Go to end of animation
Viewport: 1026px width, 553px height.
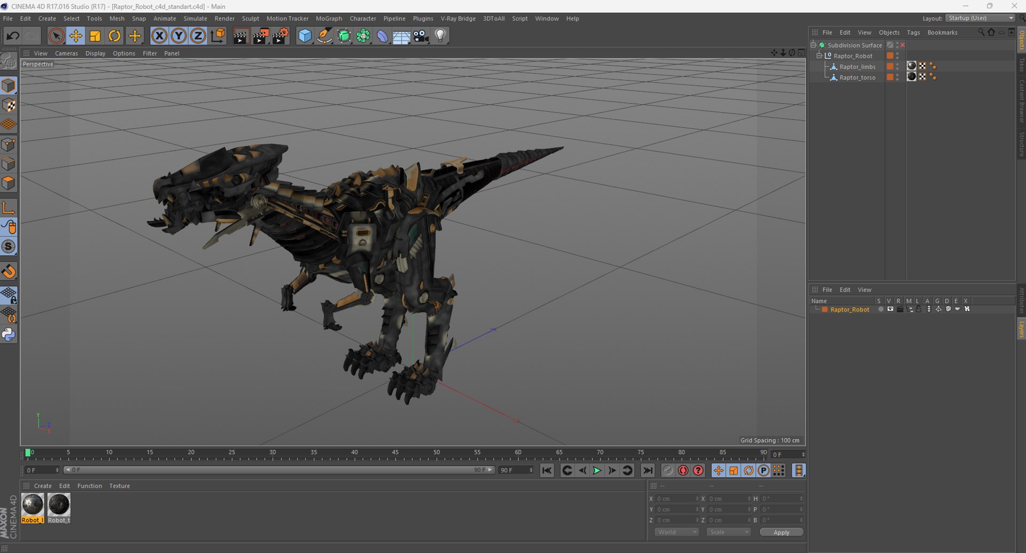(647, 470)
